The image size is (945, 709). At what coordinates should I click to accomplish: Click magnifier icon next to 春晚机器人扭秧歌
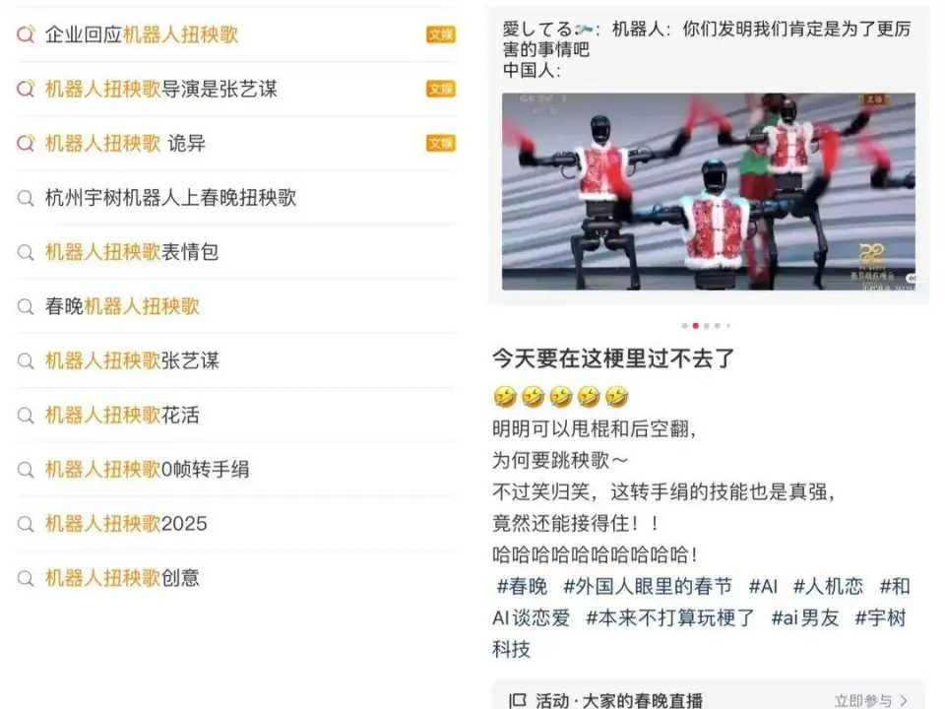click(x=26, y=307)
